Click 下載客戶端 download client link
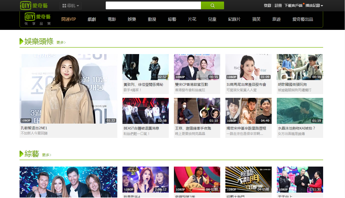 coord(293,6)
